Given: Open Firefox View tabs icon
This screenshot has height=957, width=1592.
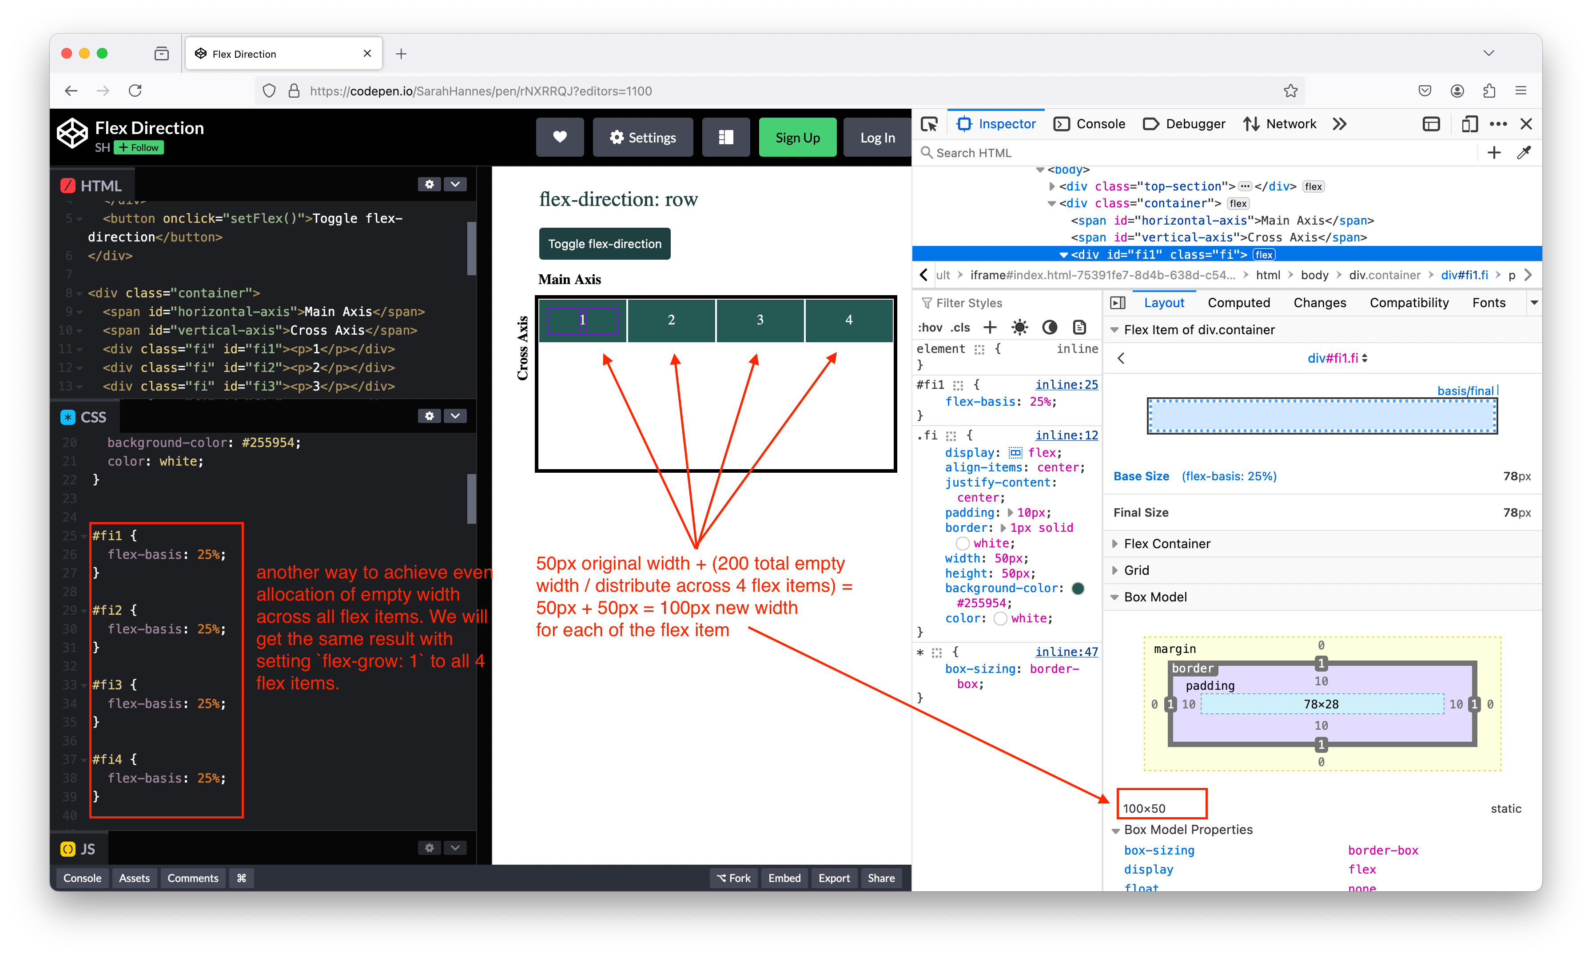Looking at the screenshot, I should [161, 54].
